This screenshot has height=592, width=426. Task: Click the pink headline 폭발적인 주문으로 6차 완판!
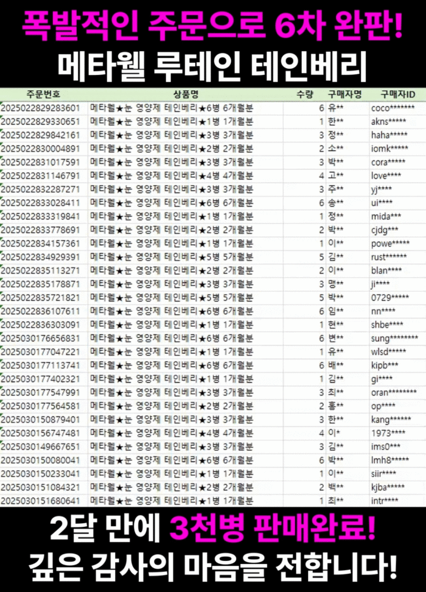point(213,26)
